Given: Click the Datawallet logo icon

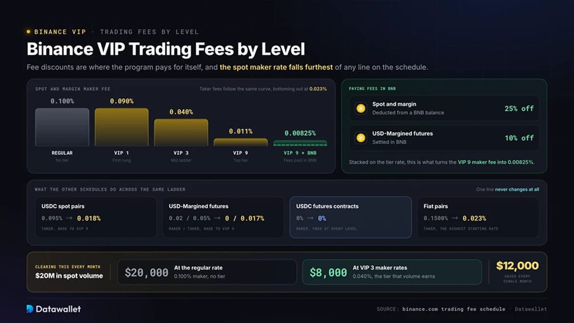Looking at the screenshot, I should [30, 309].
